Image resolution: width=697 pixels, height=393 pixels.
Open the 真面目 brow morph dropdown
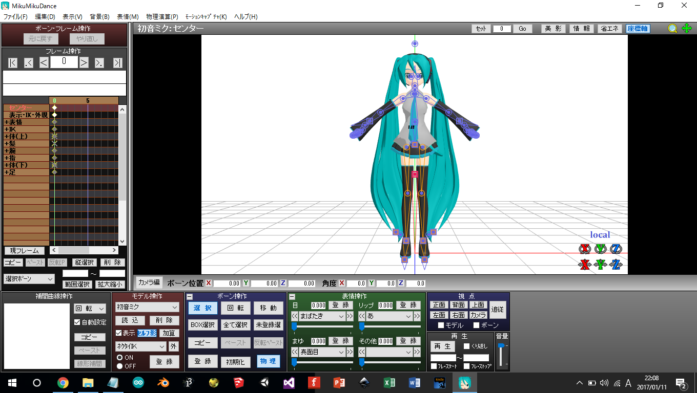pos(322,352)
